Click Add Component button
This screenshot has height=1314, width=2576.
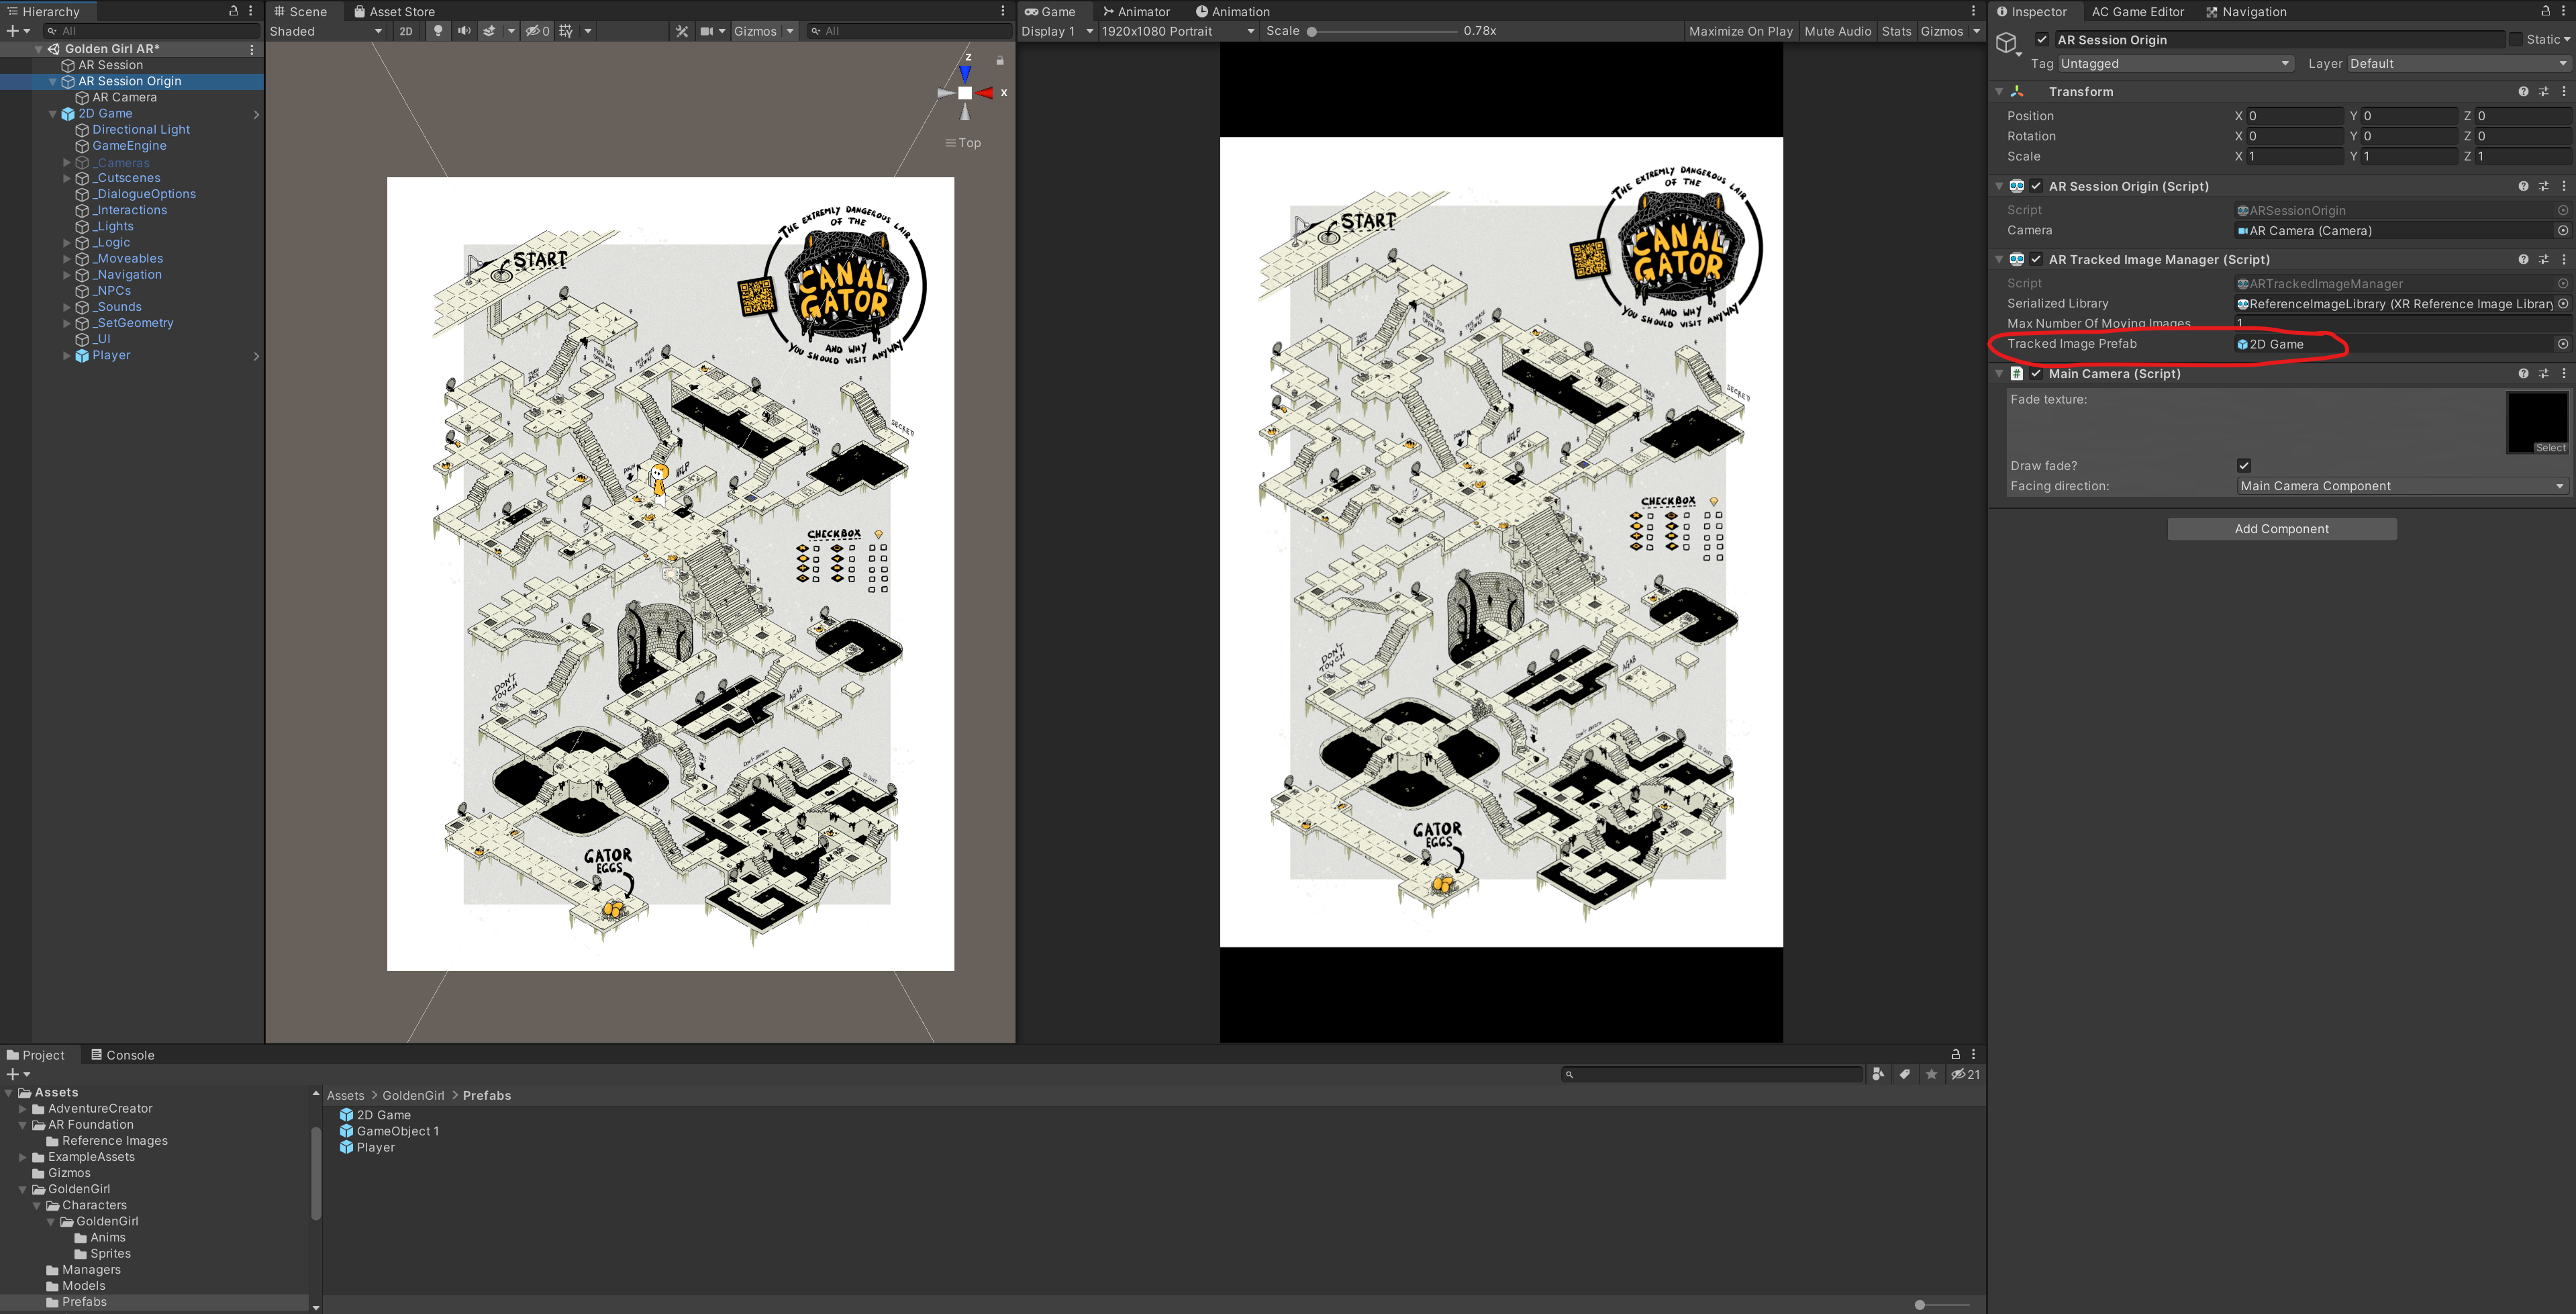point(2281,529)
